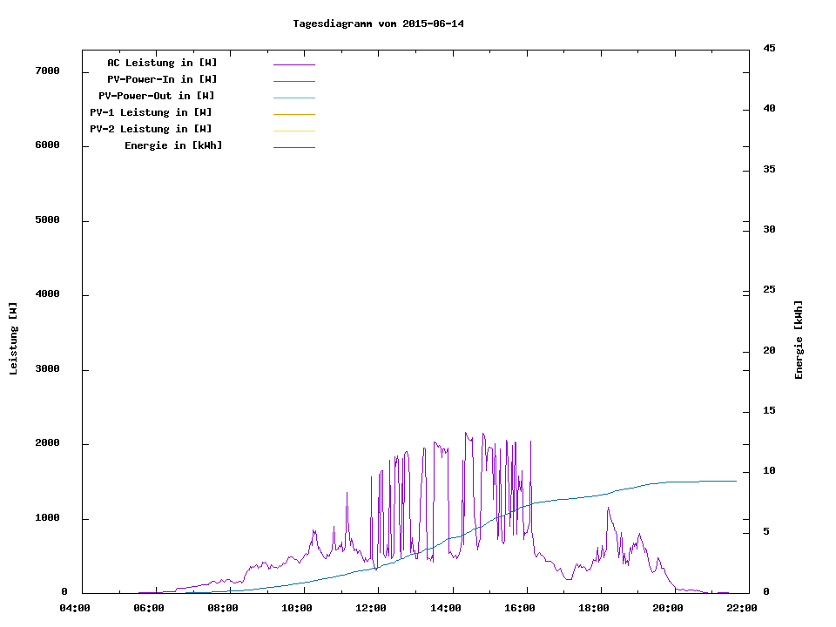The width and height of the screenshot is (836, 627).
Task: Click the 2000 tick label on power axis
Action: pyautogui.click(x=47, y=443)
